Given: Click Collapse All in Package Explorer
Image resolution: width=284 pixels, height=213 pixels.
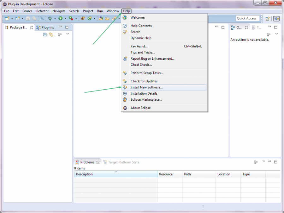Looking at the screenshot, I should coord(45,34).
